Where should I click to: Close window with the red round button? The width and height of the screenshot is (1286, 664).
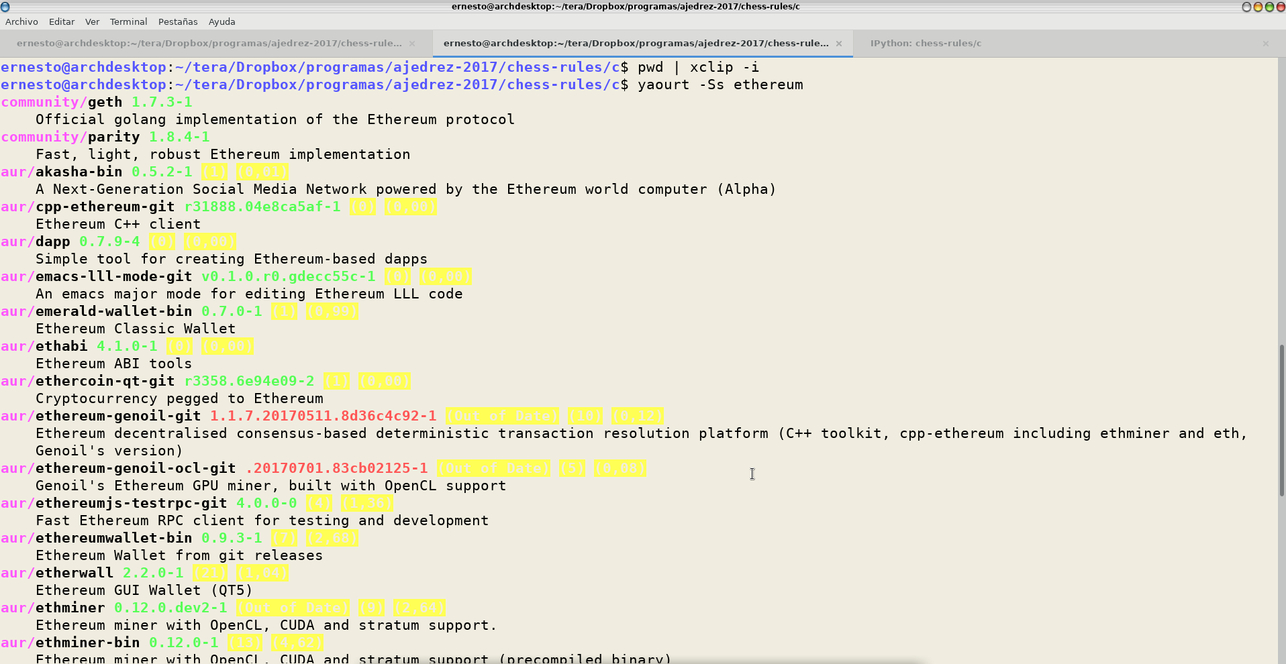pyautogui.click(x=1280, y=7)
